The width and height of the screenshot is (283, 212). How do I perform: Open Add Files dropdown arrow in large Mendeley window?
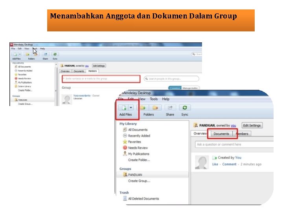pyautogui.click(x=131, y=108)
